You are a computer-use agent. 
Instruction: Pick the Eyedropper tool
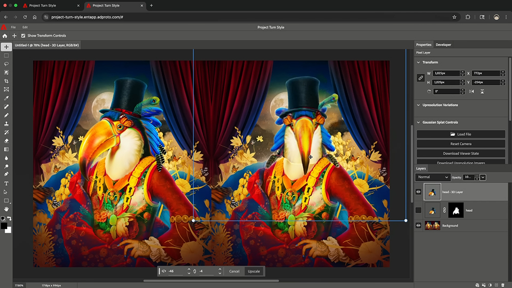coord(6,98)
